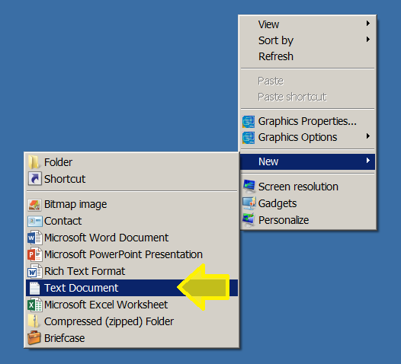Expand the View submenu arrow
401x364 pixels.
click(367, 24)
